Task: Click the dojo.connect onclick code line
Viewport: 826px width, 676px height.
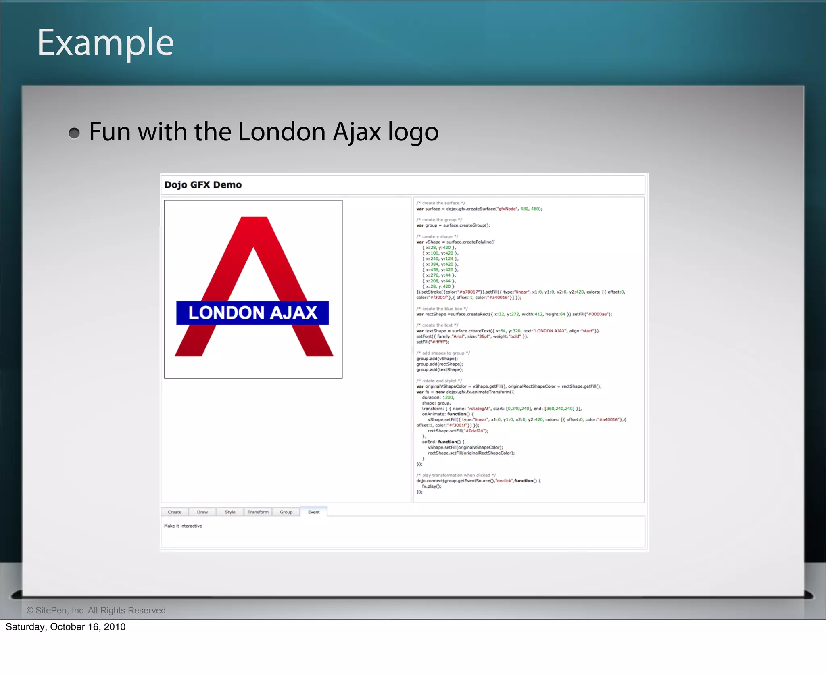Action: (478, 481)
